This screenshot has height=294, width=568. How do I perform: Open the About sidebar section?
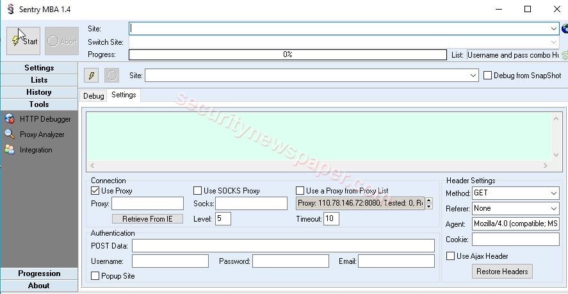(39, 285)
